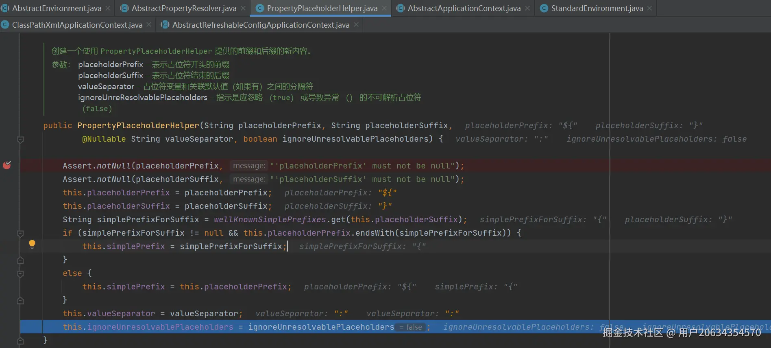Click class icon on AbstractRefreshableConfigApplicationContext.java tab

coord(165,25)
